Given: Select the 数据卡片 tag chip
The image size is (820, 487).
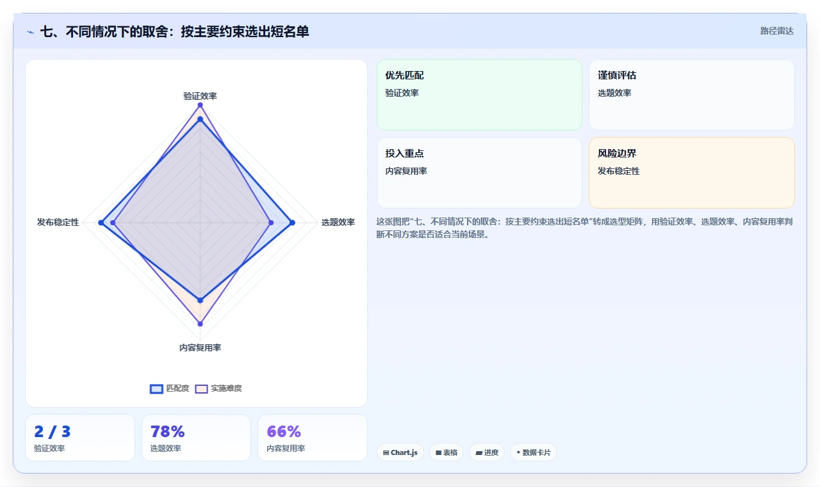Looking at the screenshot, I should coord(534,452).
